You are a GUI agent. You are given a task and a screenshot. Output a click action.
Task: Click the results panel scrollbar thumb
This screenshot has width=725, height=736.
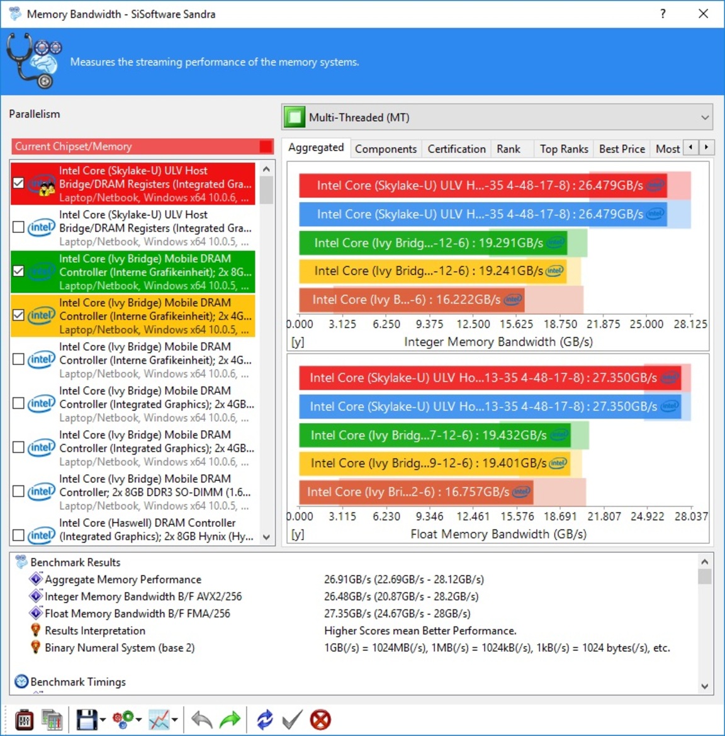pyautogui.click(x=704, y=576)
